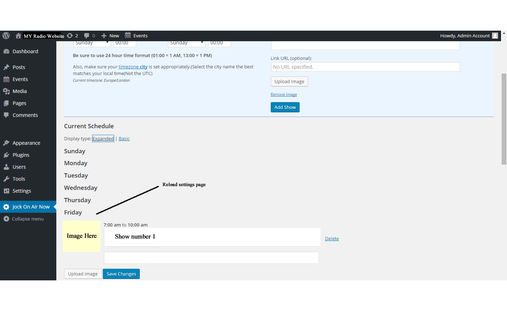Viewport: 507px width, 317px height.
Task: Click the vertical scrollbar thumb
Action: tap(504, 119)
